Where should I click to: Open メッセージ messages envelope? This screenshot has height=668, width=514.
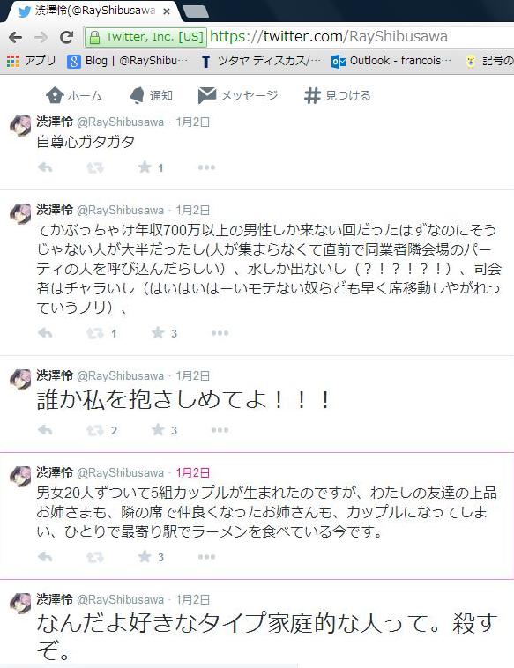coord(238,95)
